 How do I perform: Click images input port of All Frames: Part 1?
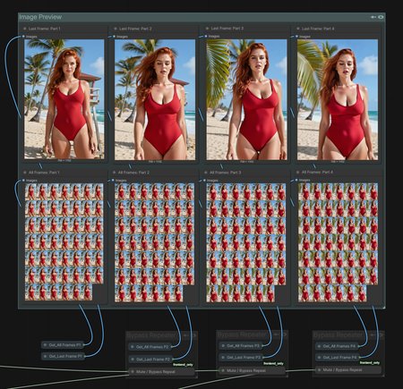[x=23, y=181]
